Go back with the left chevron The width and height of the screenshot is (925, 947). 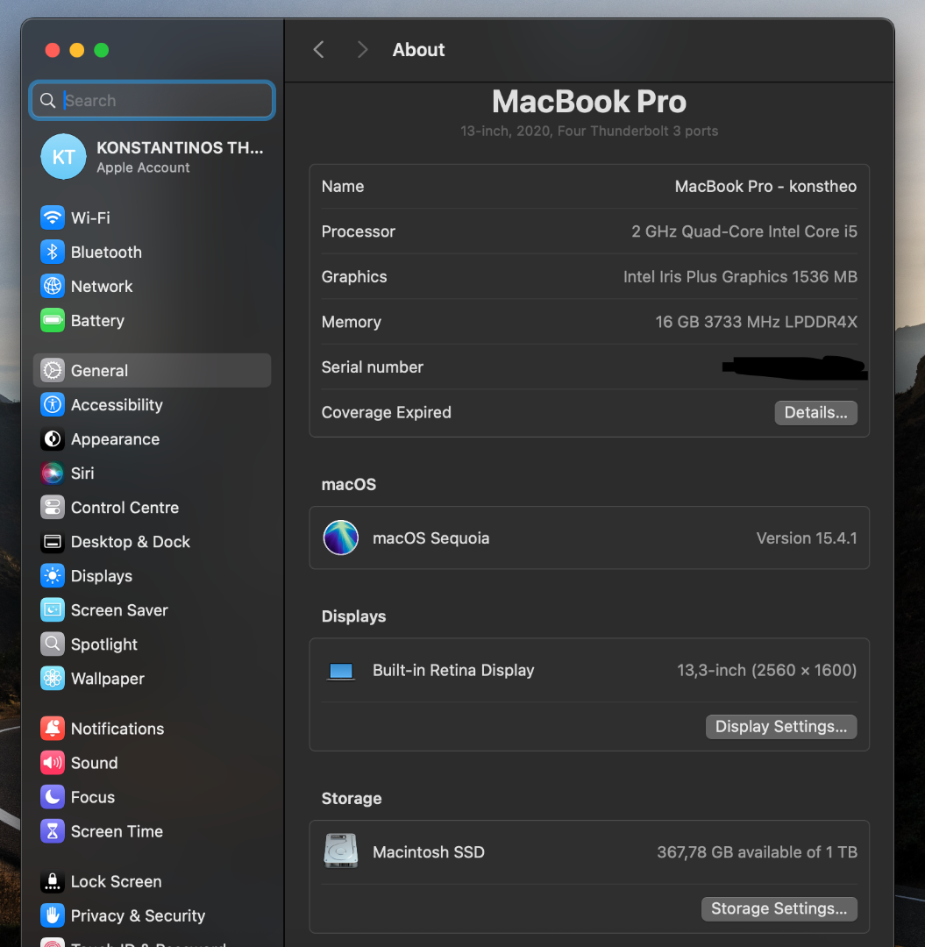(319, 49)
